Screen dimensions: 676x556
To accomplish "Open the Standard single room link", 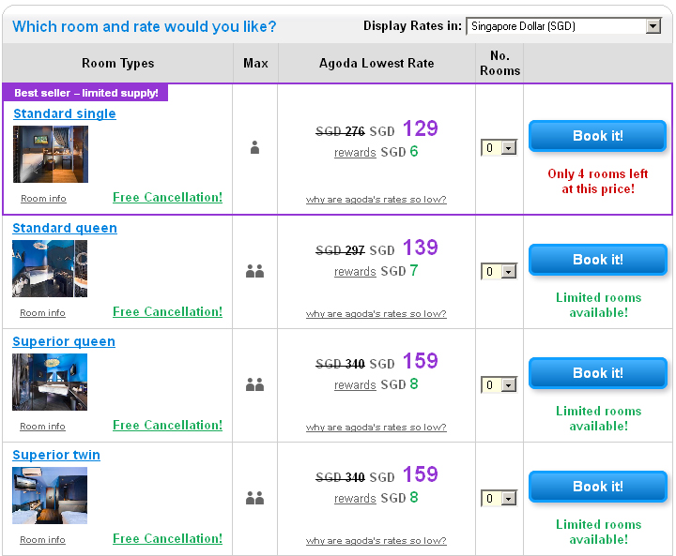I will tap(65, 113).
